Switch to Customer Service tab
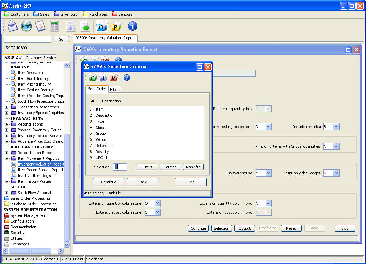The width and height of the screenshot is (366, 264). (41, 57)
